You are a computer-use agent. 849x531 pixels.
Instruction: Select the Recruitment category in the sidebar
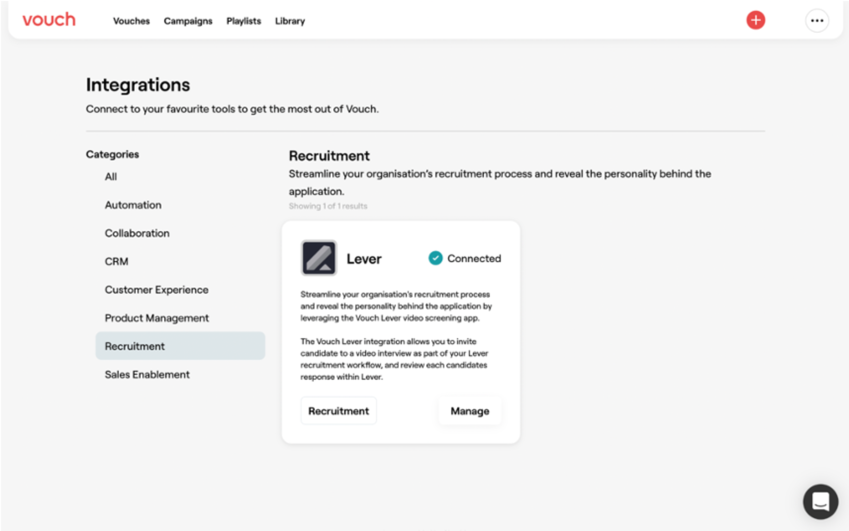135,346
